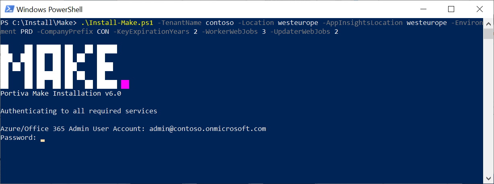This screenshot has height=184, width=494.
Task: Click the blinking cursor after Password prompt
Action: tap(43, 140)
